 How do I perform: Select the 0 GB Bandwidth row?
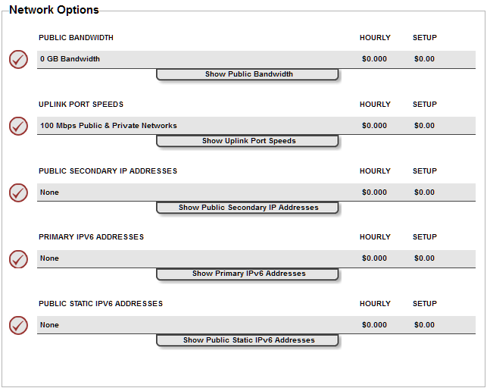pyautogui.click(x=256, y=59)
